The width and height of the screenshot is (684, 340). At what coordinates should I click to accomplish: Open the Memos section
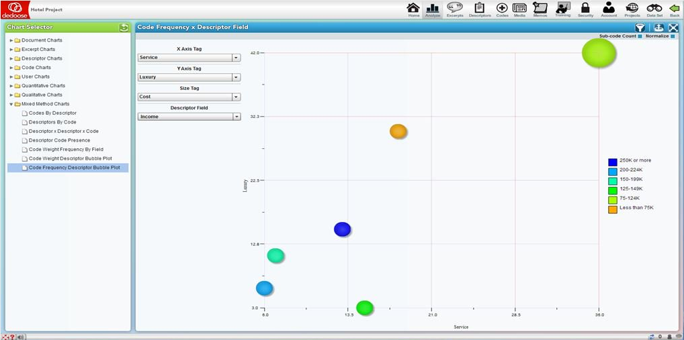coord(540,9)
